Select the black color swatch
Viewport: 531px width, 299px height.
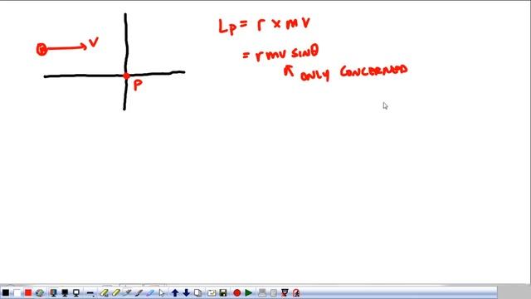coord(6,292)
